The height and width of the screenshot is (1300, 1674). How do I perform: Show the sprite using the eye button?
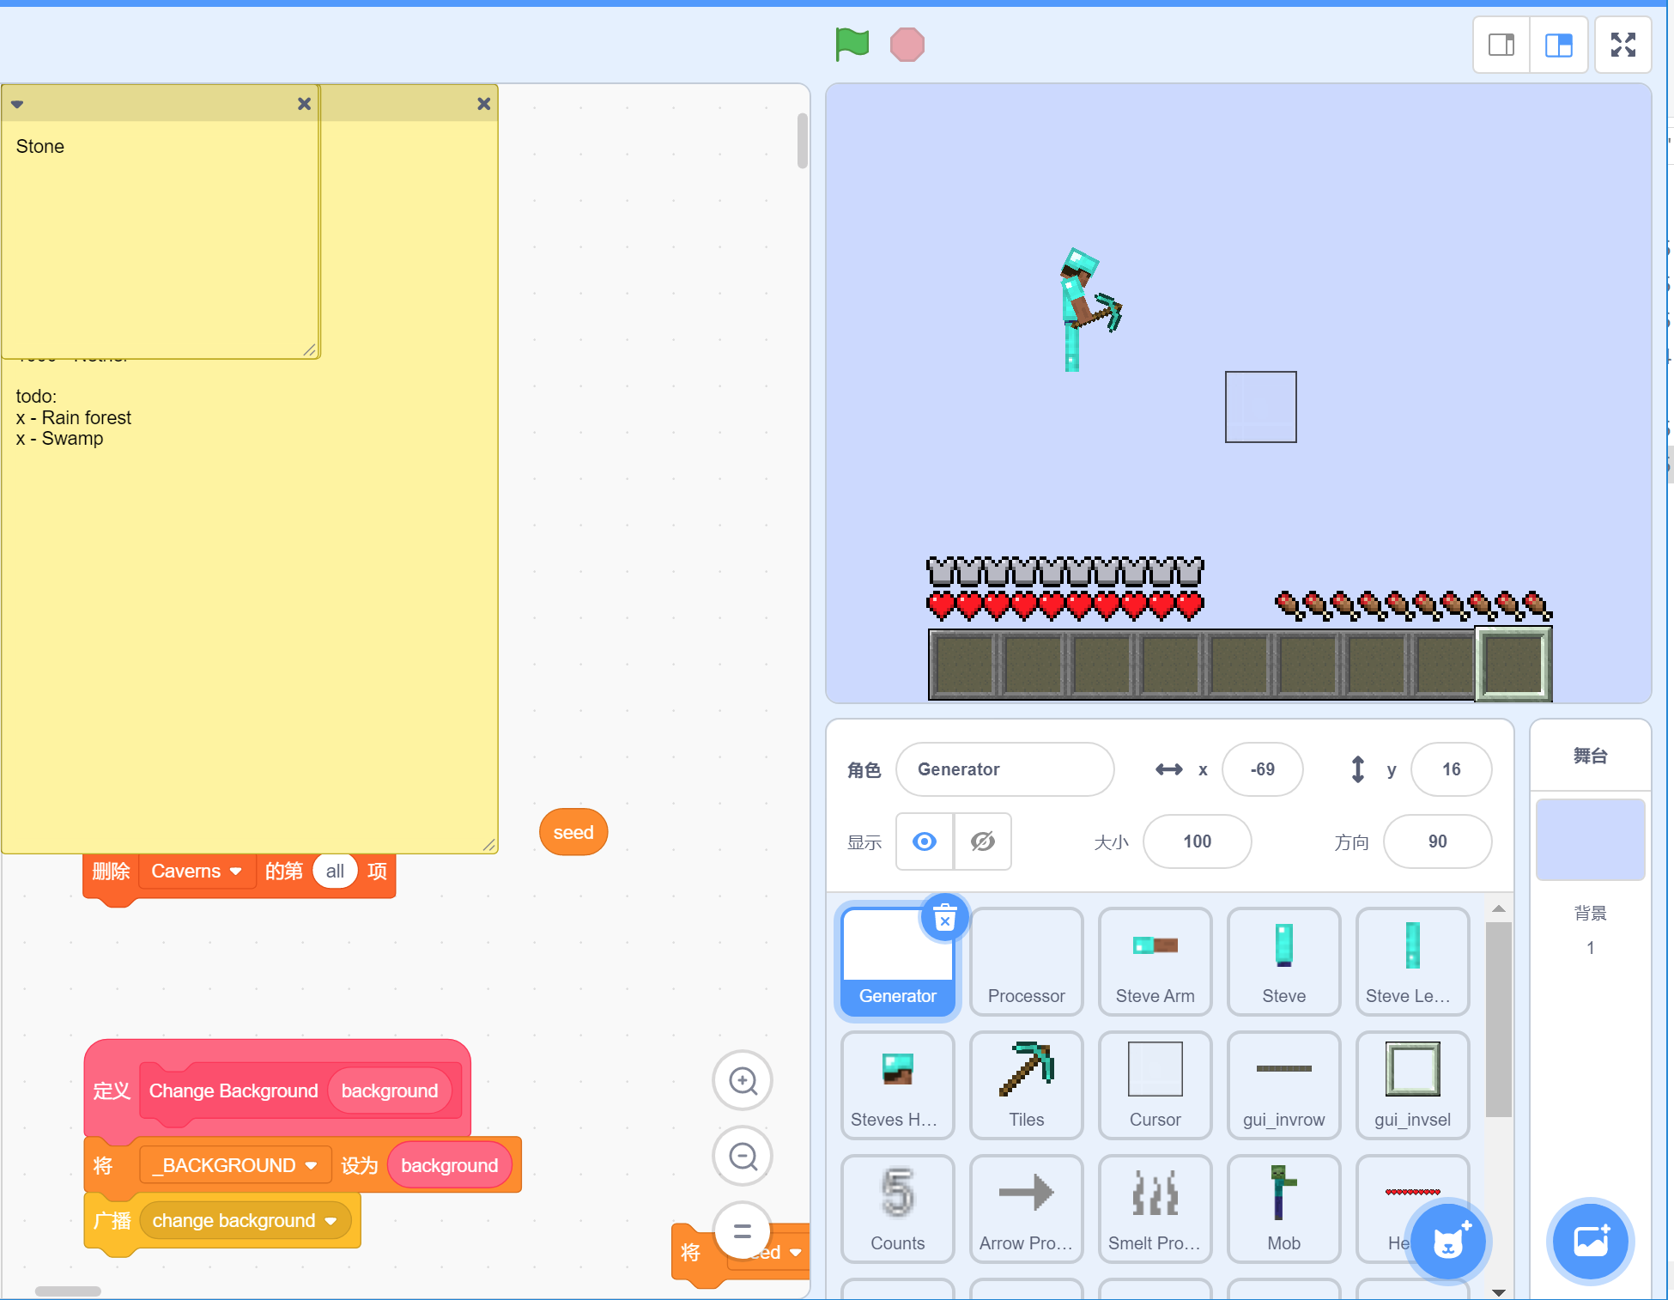(925, 841)
